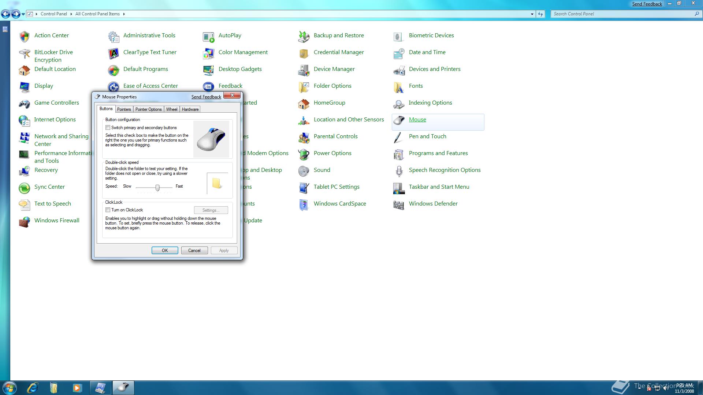Click Cancel in Mouse Properties
703x395 pixels.
pyautogui.click(x=194, y=251)
